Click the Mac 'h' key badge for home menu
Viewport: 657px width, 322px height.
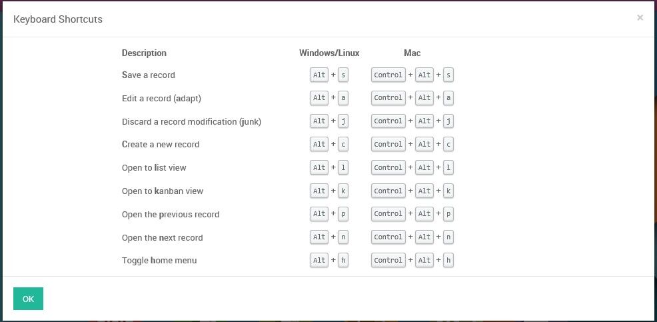pyautogui.click(x=448, y=260)
